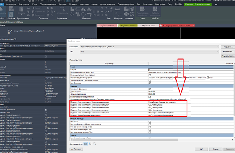
Task: Open the ModPlus ribbon tab
Action: click(179, 5)
